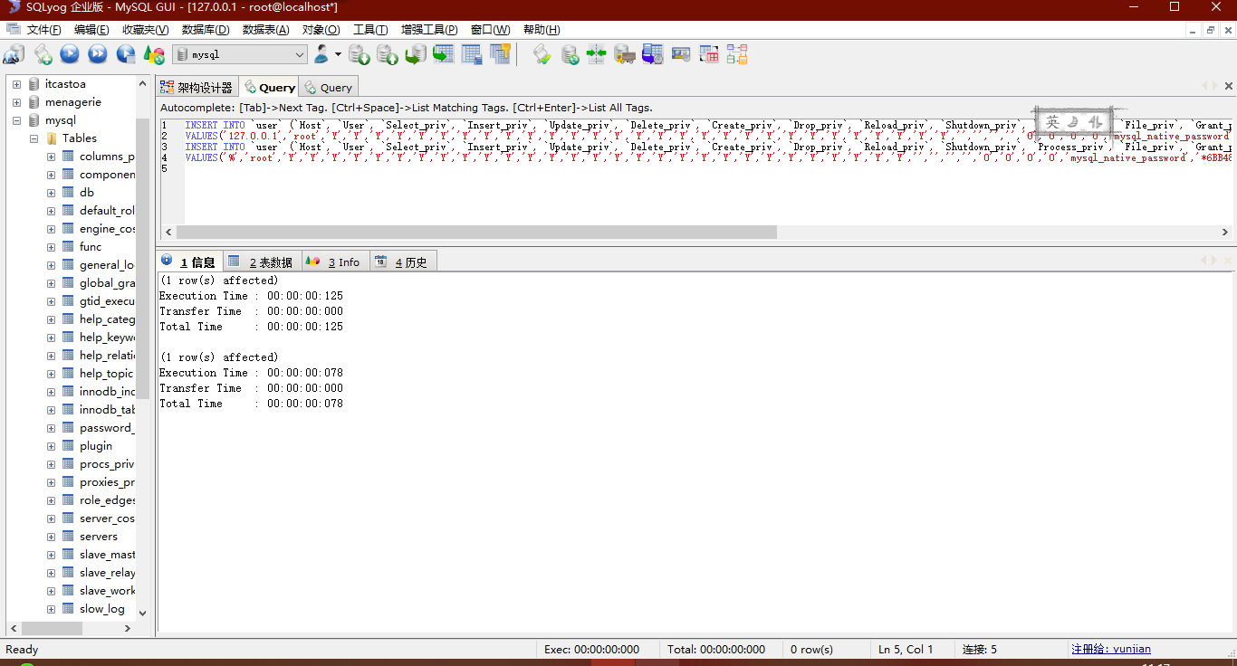1237x666 pixels.
Task: Open the 文件(F) menu
Action: click(x=44, y=30)
